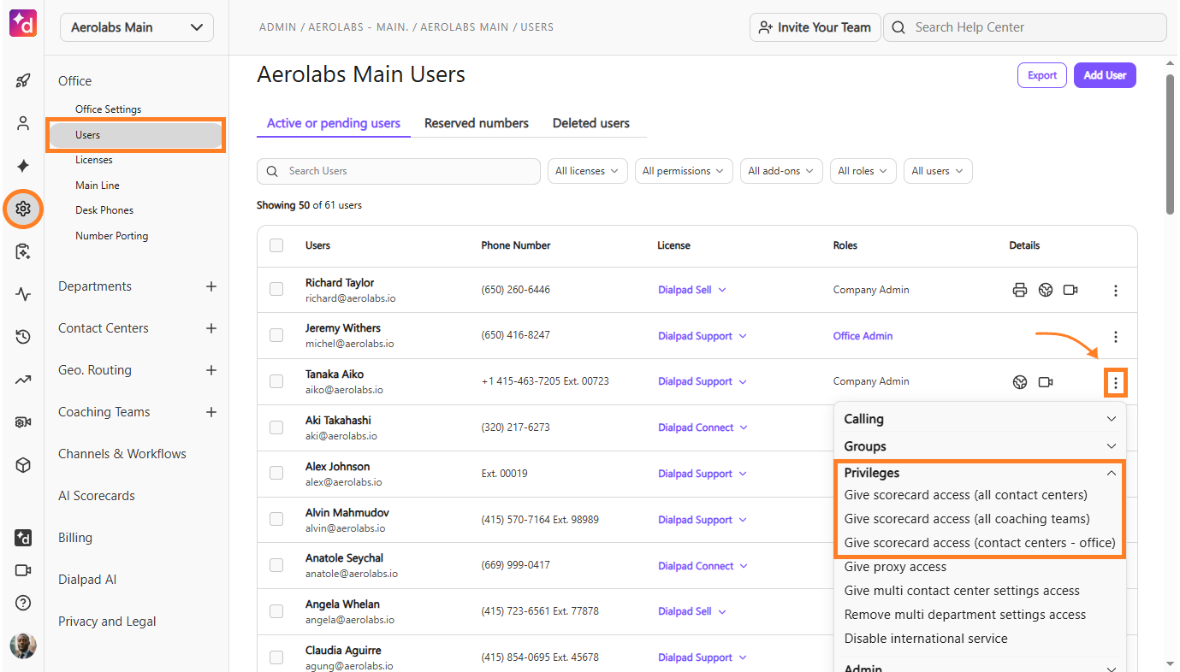This screenshot has height=672, width=1180.
Task: Check the box for Richard Taylor
Action: pyautogui.click(x=276, y=290)
